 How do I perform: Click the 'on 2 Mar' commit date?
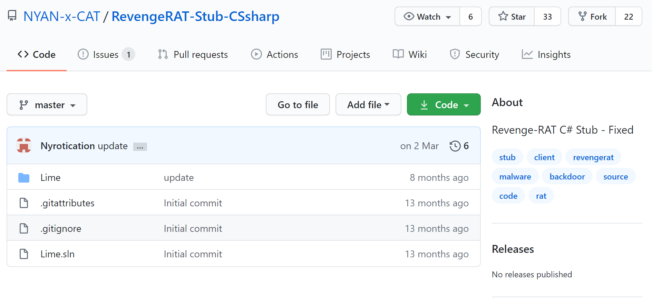(419, 146)
